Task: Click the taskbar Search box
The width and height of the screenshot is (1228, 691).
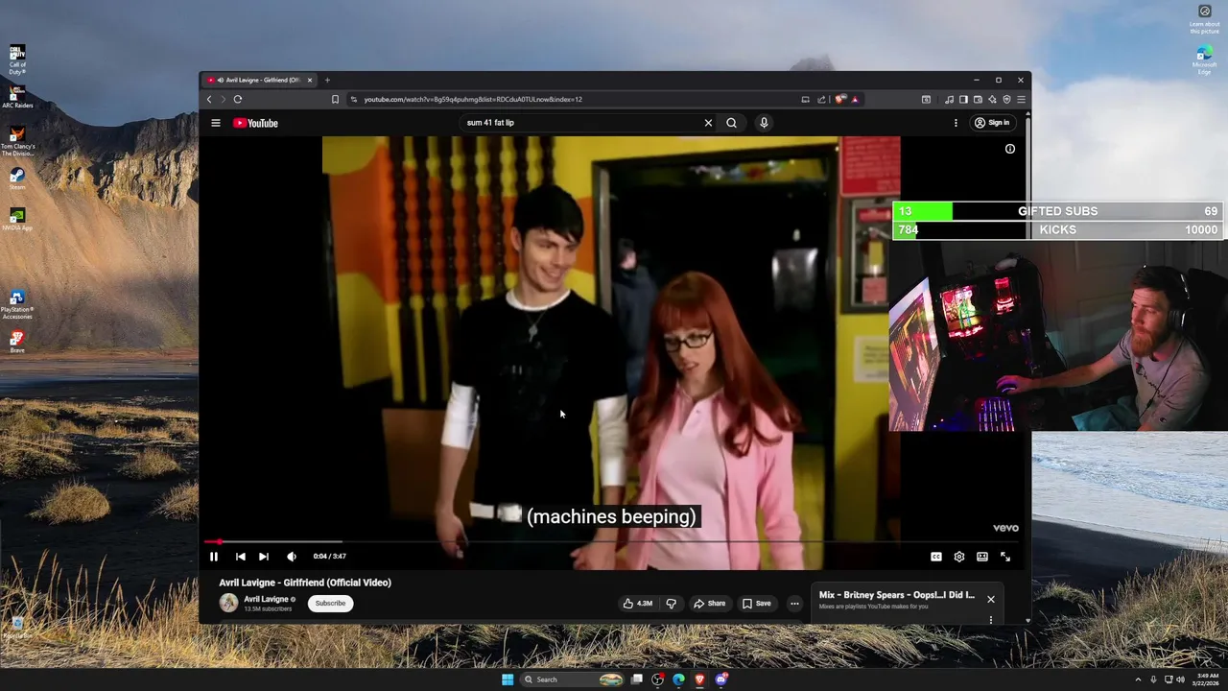Action: (573, 679)
